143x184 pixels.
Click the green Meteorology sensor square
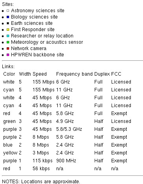pyautogui.click(x=8, y=42)
